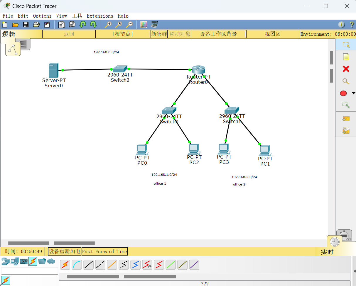
Task: Open the Activity Wizard icon
Action: click(x=47, y=25)
